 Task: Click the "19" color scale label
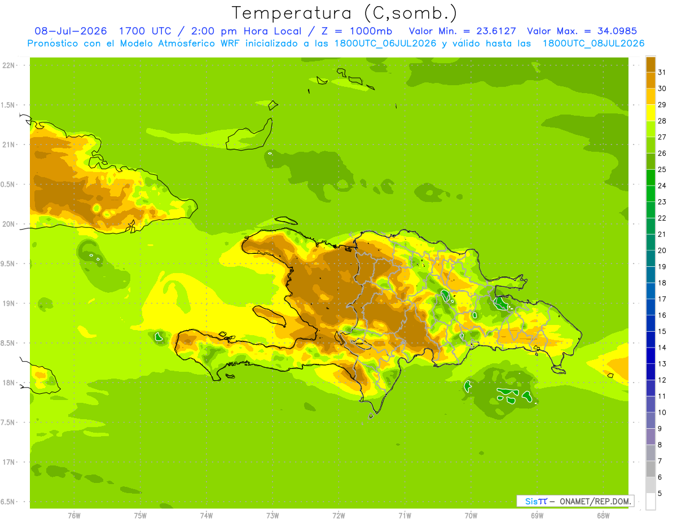(662, 267)
